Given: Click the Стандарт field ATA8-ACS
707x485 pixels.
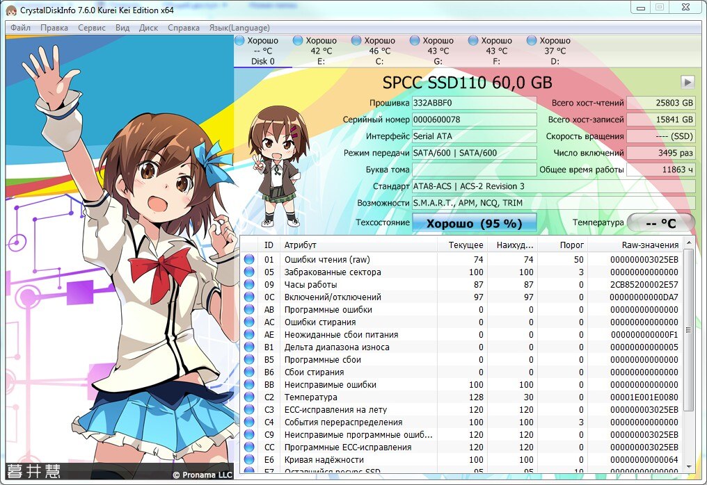Looking at the screenshot, I should 554,186.
